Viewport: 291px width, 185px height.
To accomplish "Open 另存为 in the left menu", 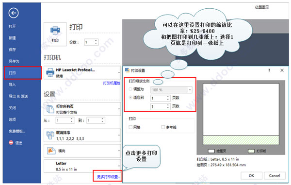I will tap(14, 61).
